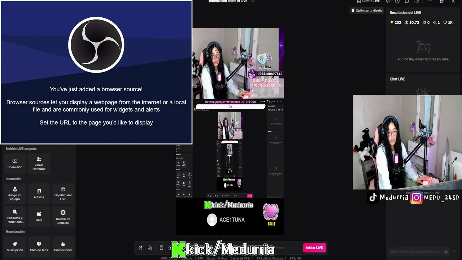Click the new followers icon showing 1
This screenshot has width=462, height=260.
436,22
